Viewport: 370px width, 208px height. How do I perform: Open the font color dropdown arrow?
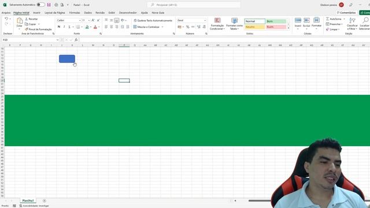99,27
